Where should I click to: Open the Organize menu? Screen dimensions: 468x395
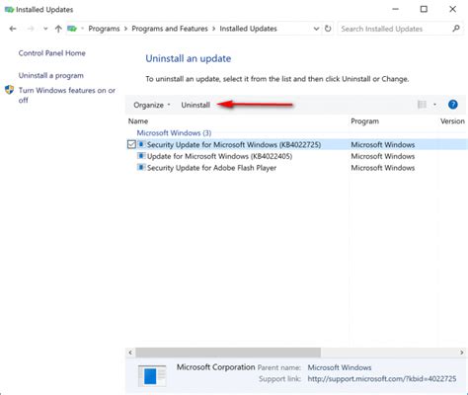pos(152,105)
